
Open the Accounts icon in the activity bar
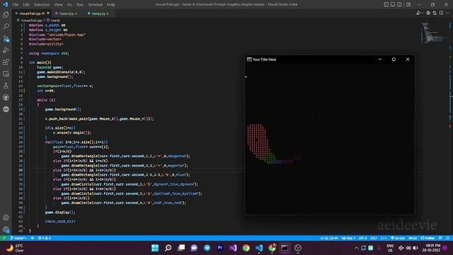6,217
